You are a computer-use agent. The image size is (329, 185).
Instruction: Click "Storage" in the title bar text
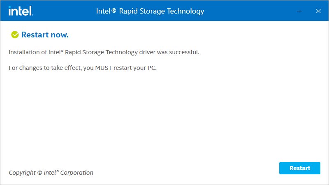(x=152, y=11)
